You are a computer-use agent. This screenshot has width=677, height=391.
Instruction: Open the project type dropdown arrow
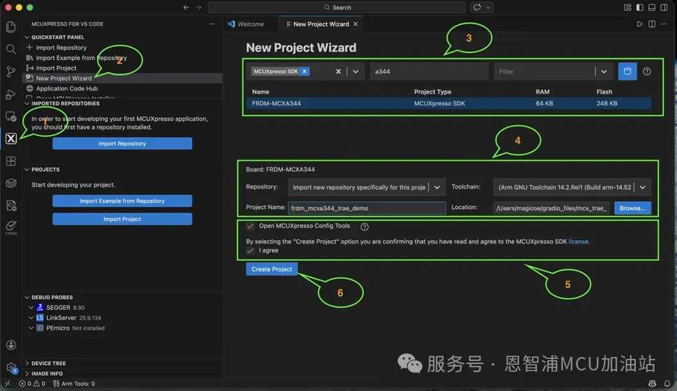coord(356,72)
